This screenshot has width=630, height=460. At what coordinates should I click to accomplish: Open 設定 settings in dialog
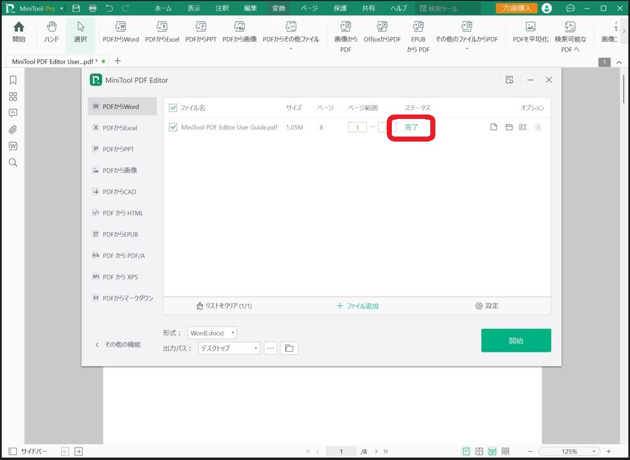pos(487,306)
